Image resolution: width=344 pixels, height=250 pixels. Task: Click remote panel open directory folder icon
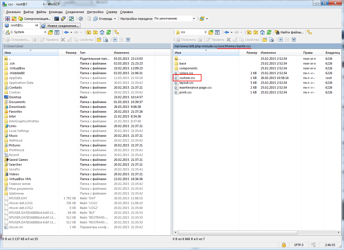211,32
